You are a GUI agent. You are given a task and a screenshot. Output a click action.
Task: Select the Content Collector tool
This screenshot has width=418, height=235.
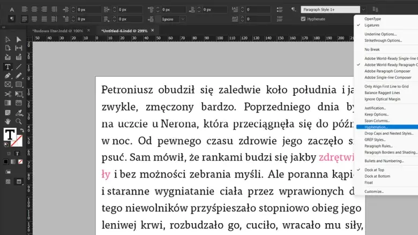(x=8, y=57)
